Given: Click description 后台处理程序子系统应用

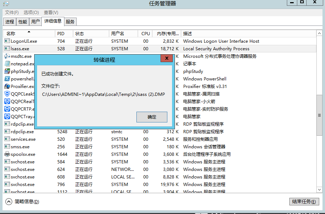Looking at the screenshot, I should (207, 154).
